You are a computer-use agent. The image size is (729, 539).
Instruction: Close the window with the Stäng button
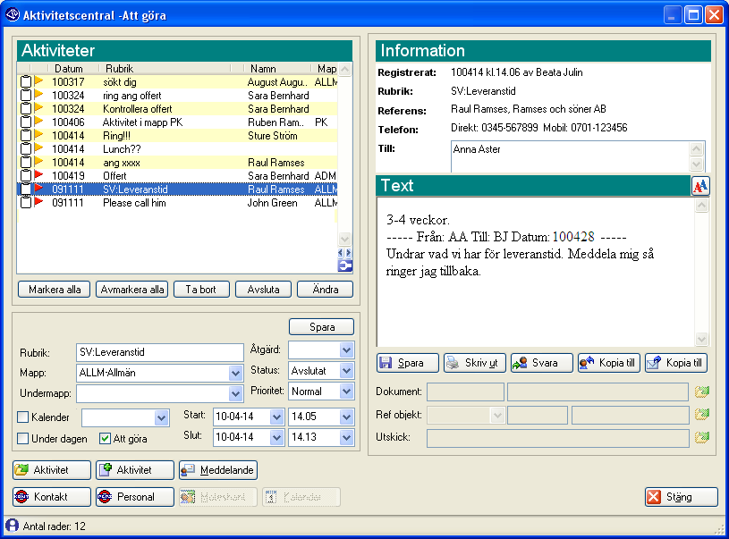(681, 497)
